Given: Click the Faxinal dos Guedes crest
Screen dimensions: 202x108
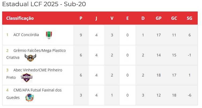Looking at the screenshot, I should pyautogui.click(x=30, y=98).
